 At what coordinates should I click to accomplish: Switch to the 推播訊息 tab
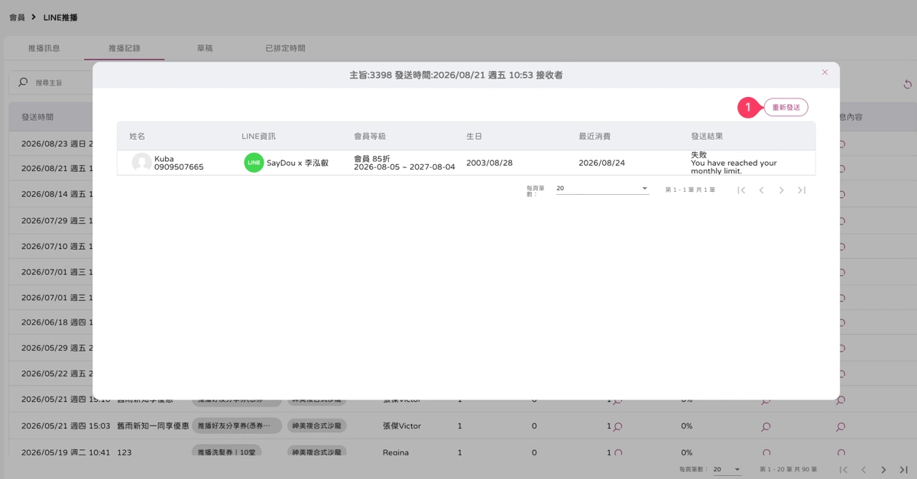[x=44, y=48]
